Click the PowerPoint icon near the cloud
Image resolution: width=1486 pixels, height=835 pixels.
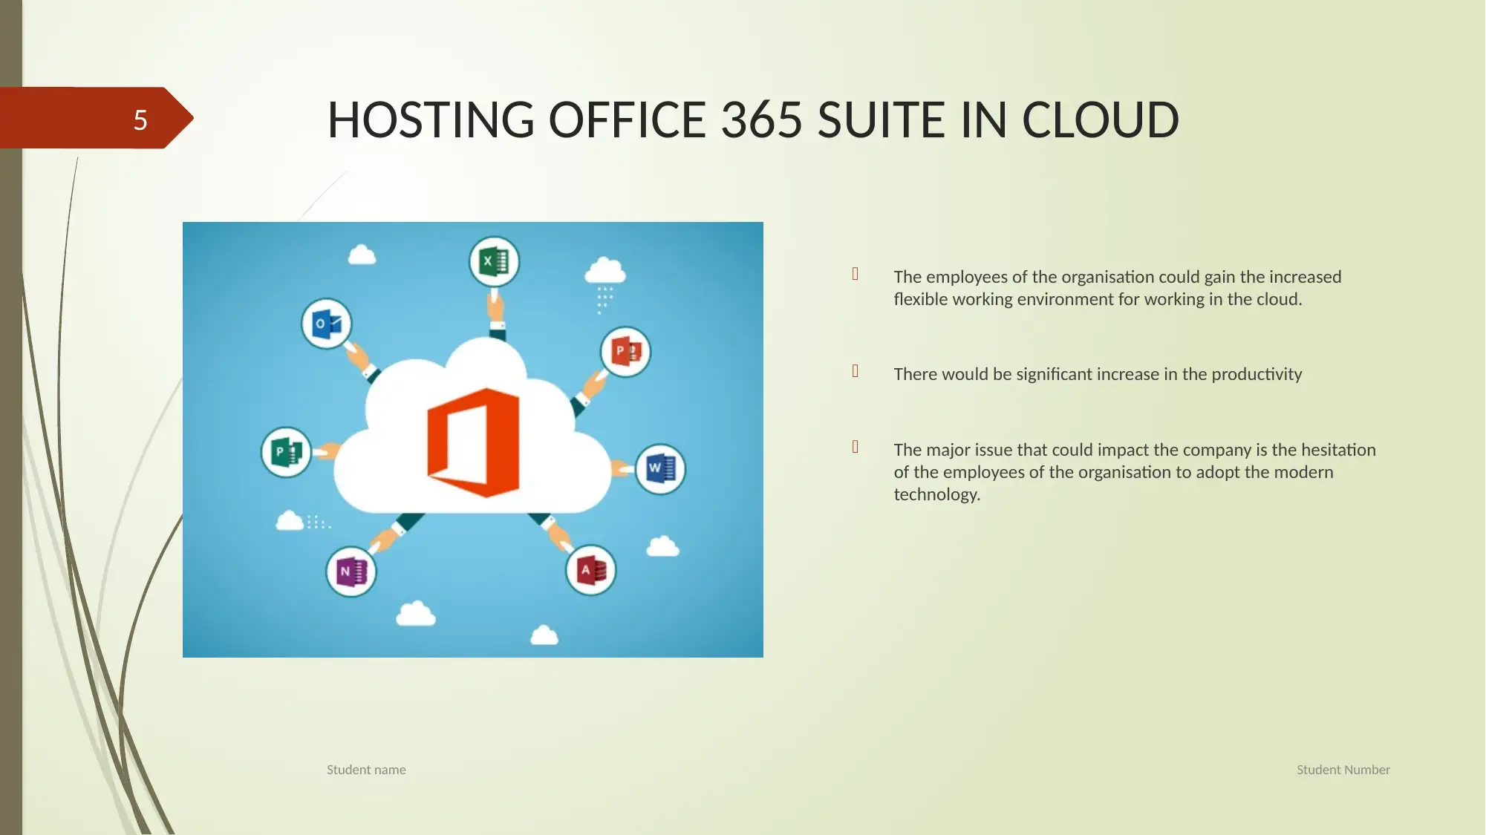(625, 352)
